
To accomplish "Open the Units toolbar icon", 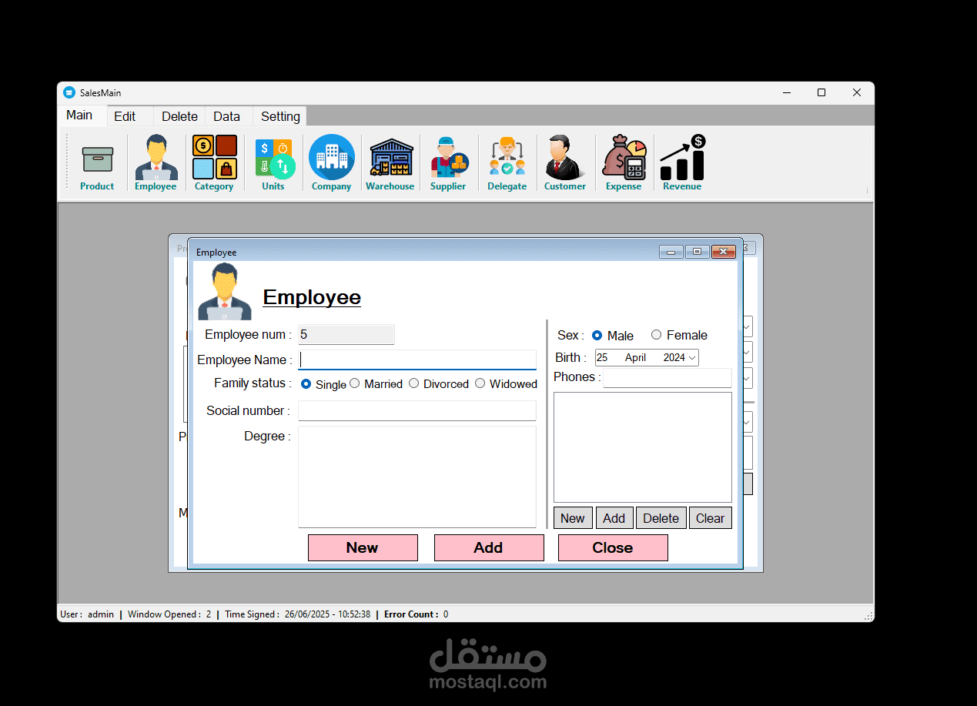I will coord(273,163).
